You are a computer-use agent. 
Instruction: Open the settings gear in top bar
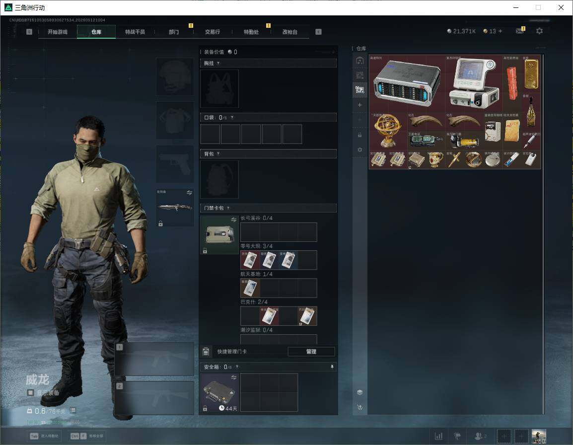tap(539, 31)
